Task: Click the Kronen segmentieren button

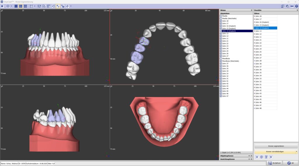Action: coord(276,146)
